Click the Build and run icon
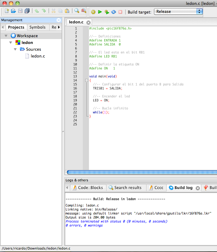Image resolution: width=217 pixels, height=252 pixels. tap(106, 12)
